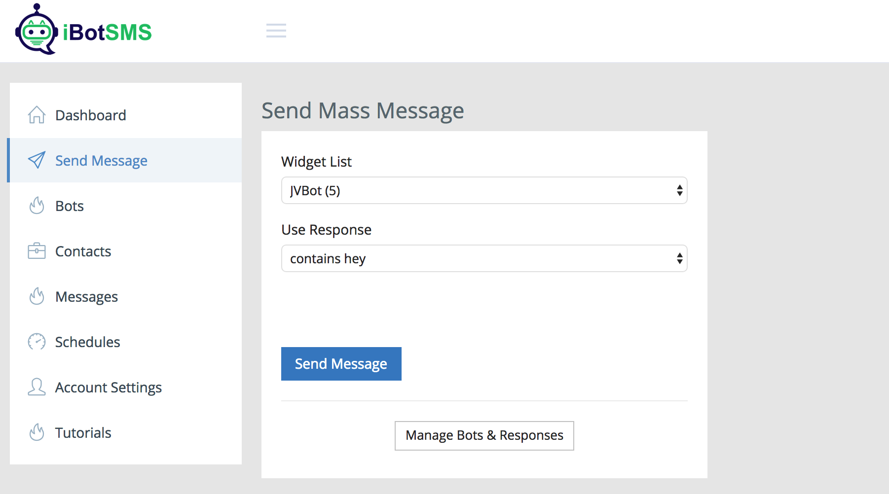Image resolution: width=889 pixels, height=494 pixels.
Task: Click the iBotSMS robot logo
Action: click(x=37, y=31)
